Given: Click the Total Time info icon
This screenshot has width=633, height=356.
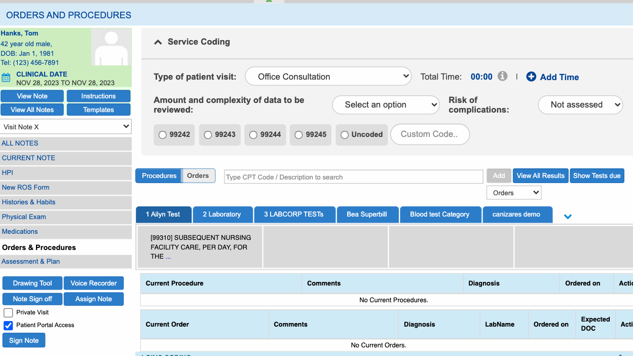Looking at the screenshot, I should click(x=502, y=76).
